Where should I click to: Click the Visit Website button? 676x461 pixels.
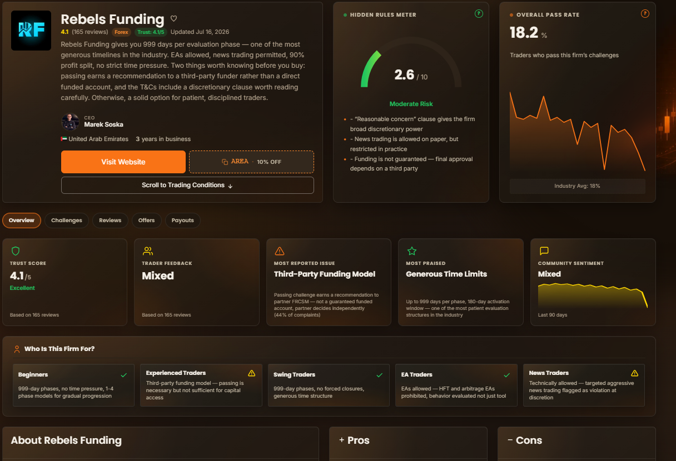(x=123, y=162)
